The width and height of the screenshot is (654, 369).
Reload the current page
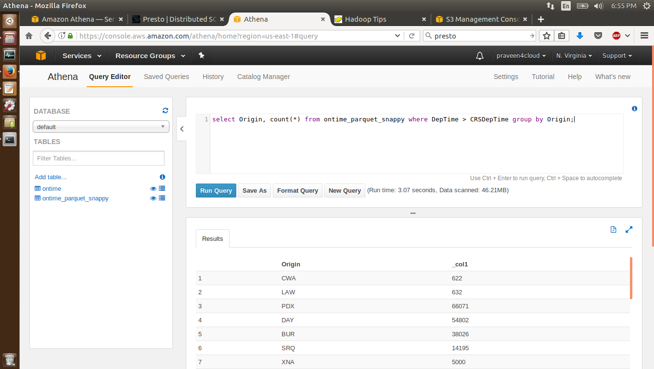412,36
